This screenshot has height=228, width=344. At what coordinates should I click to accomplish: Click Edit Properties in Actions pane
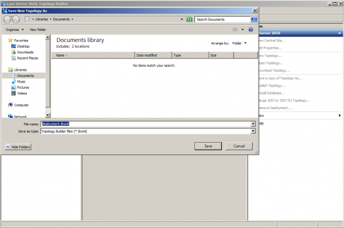click(271, 48)
